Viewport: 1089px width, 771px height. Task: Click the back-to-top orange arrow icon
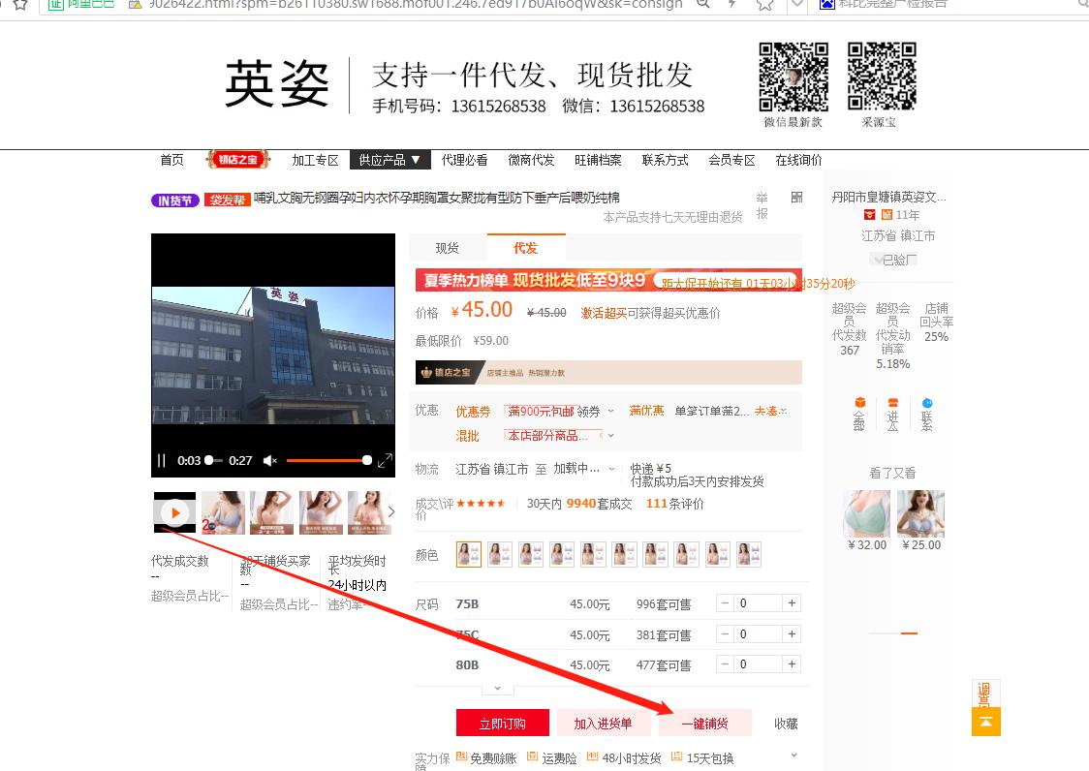point(985,723)
